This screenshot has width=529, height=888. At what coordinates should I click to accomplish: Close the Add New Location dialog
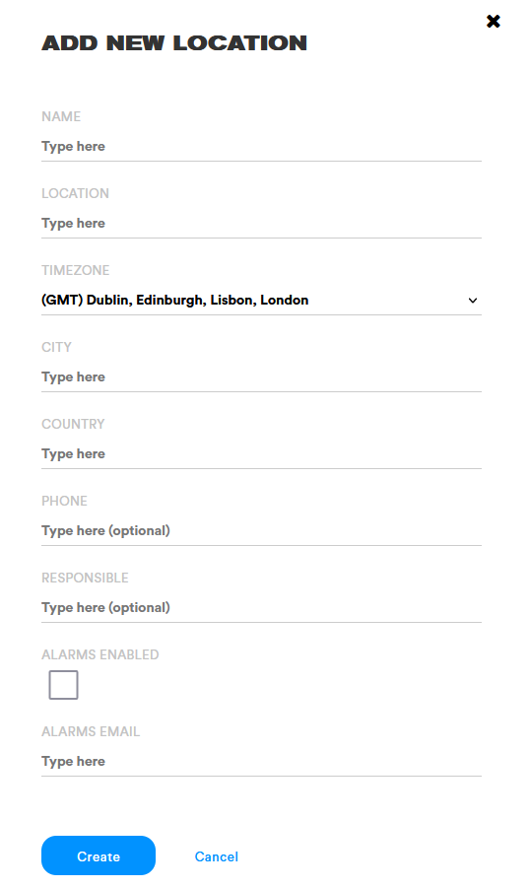(493, 22)
